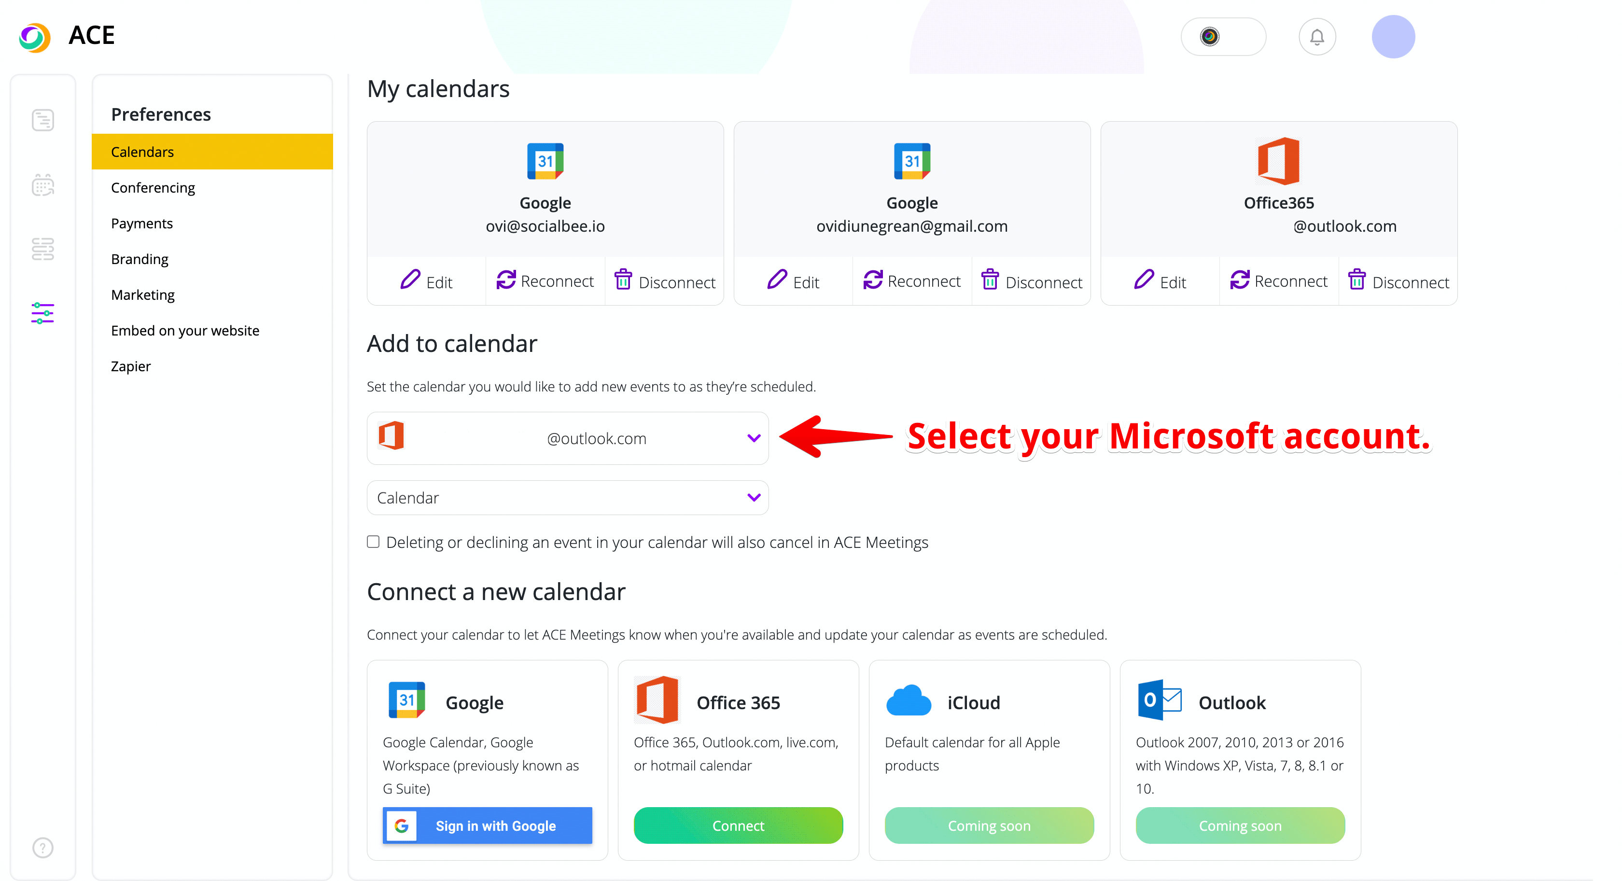Click the calendar sidebar icon

tap(43, 185)
